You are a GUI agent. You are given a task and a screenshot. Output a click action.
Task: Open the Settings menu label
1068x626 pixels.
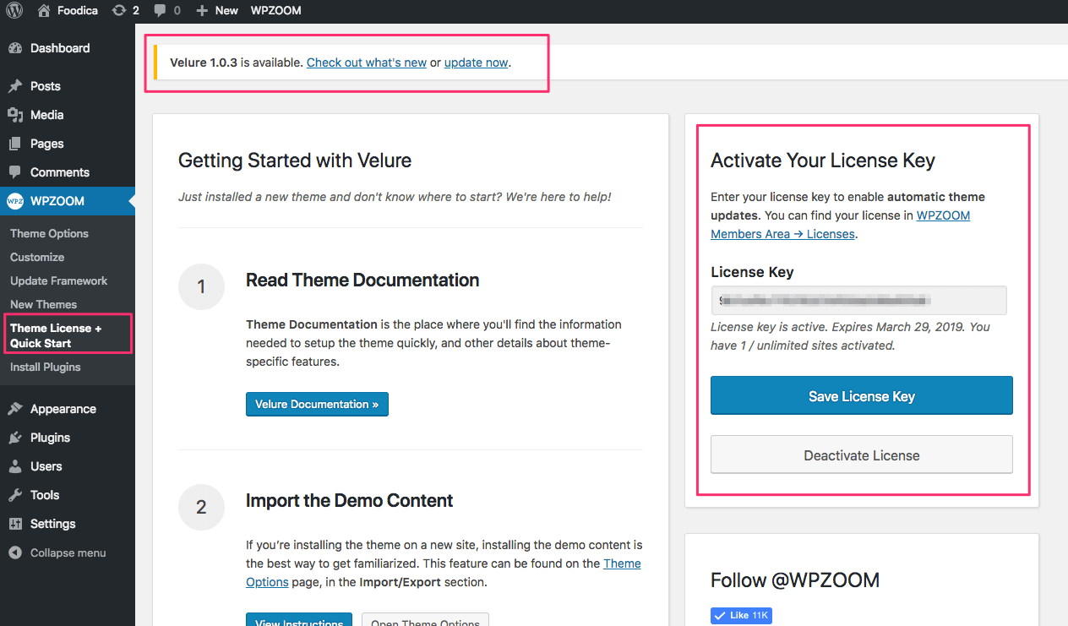[x=53, y=524]
